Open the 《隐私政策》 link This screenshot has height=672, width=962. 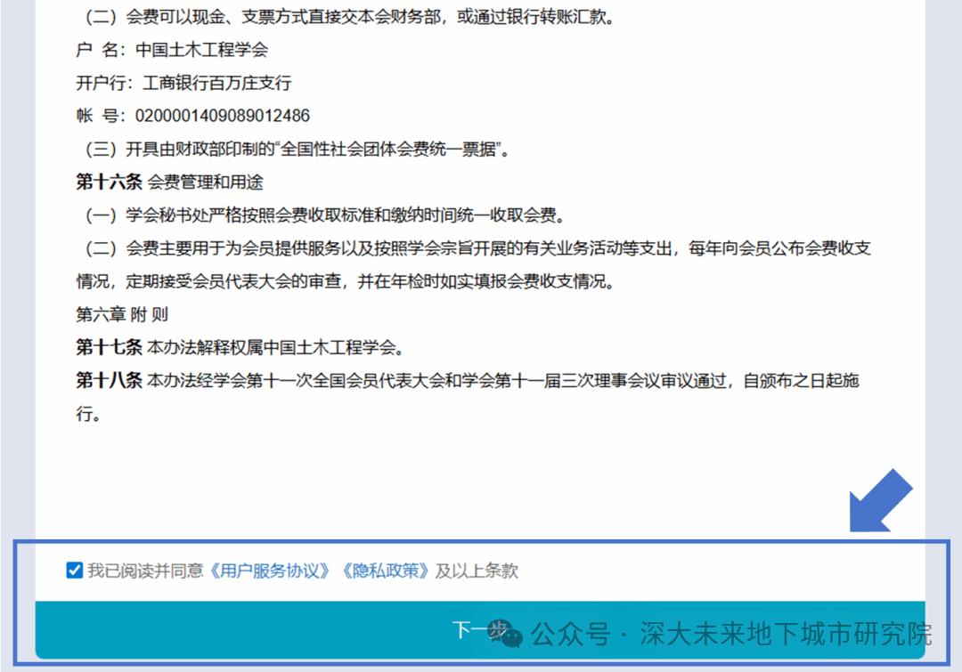385,571
